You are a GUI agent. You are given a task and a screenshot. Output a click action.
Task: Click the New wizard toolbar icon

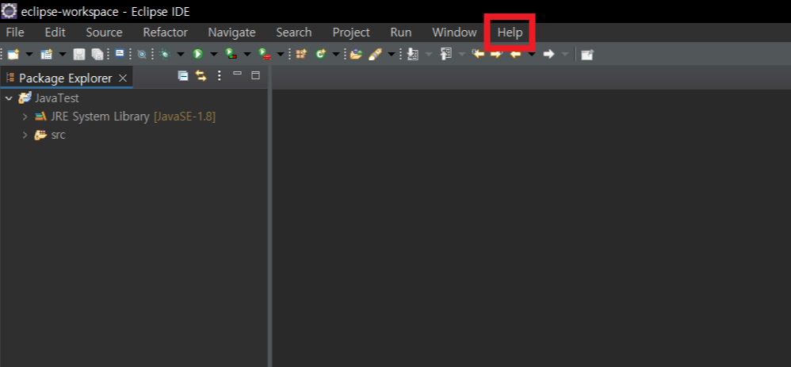13,54
